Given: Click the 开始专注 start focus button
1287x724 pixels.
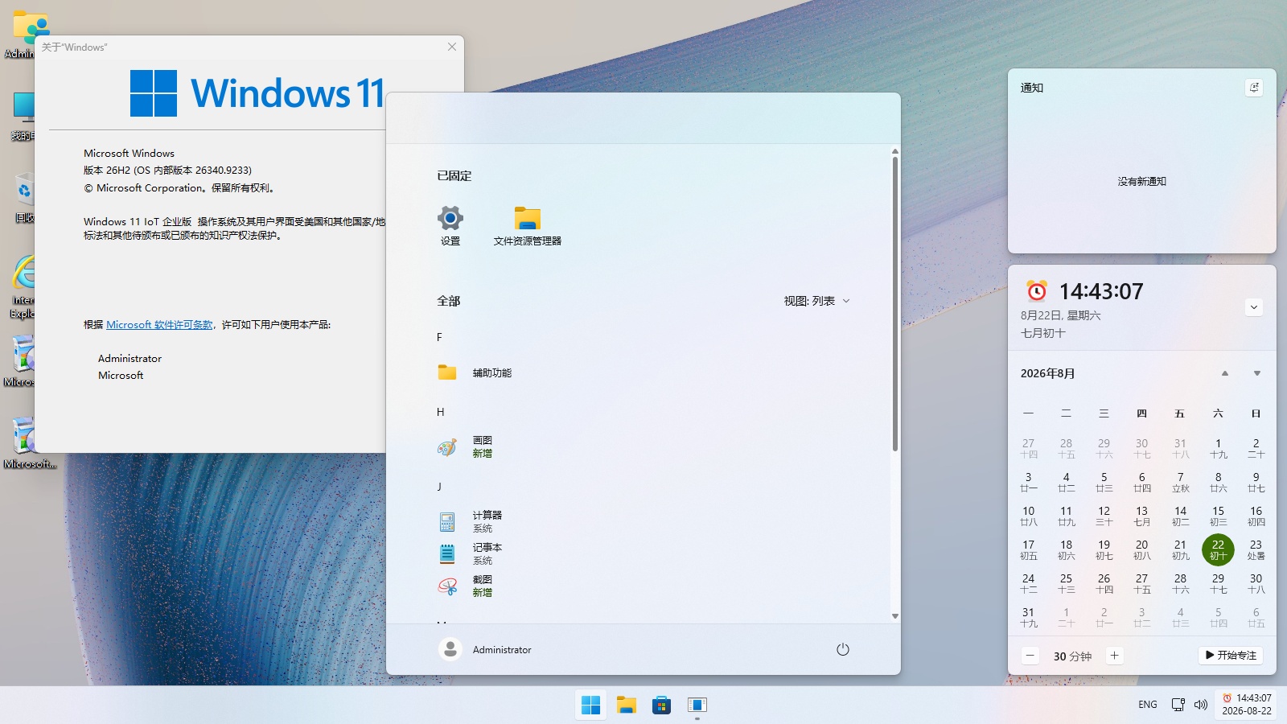Looking at the screenshot, I should (x=1231, y=656).
